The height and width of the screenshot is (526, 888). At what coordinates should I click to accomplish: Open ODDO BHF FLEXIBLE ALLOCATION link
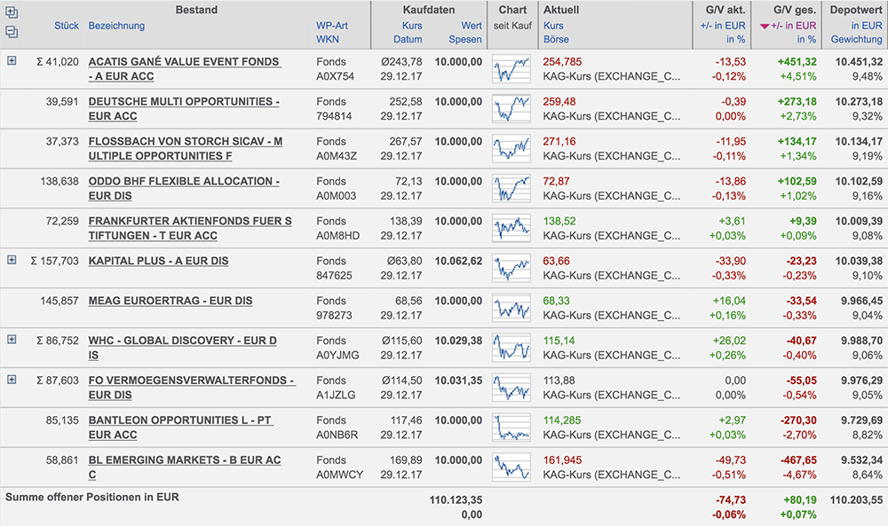[184, 188]
